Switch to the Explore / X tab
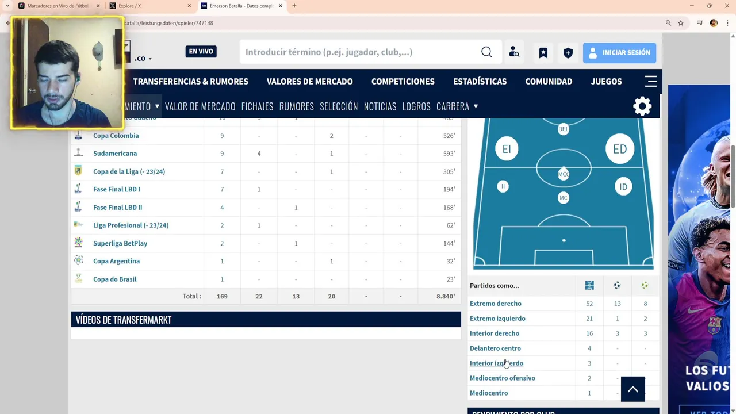The height and width of the screenshot is (414, 736). (x=151, y=6)
